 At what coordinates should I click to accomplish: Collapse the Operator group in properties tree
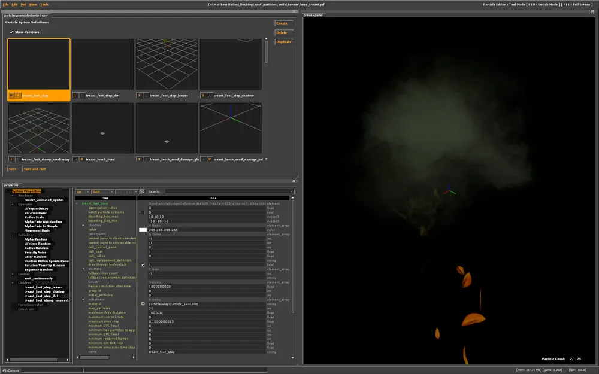coord(13,204)
